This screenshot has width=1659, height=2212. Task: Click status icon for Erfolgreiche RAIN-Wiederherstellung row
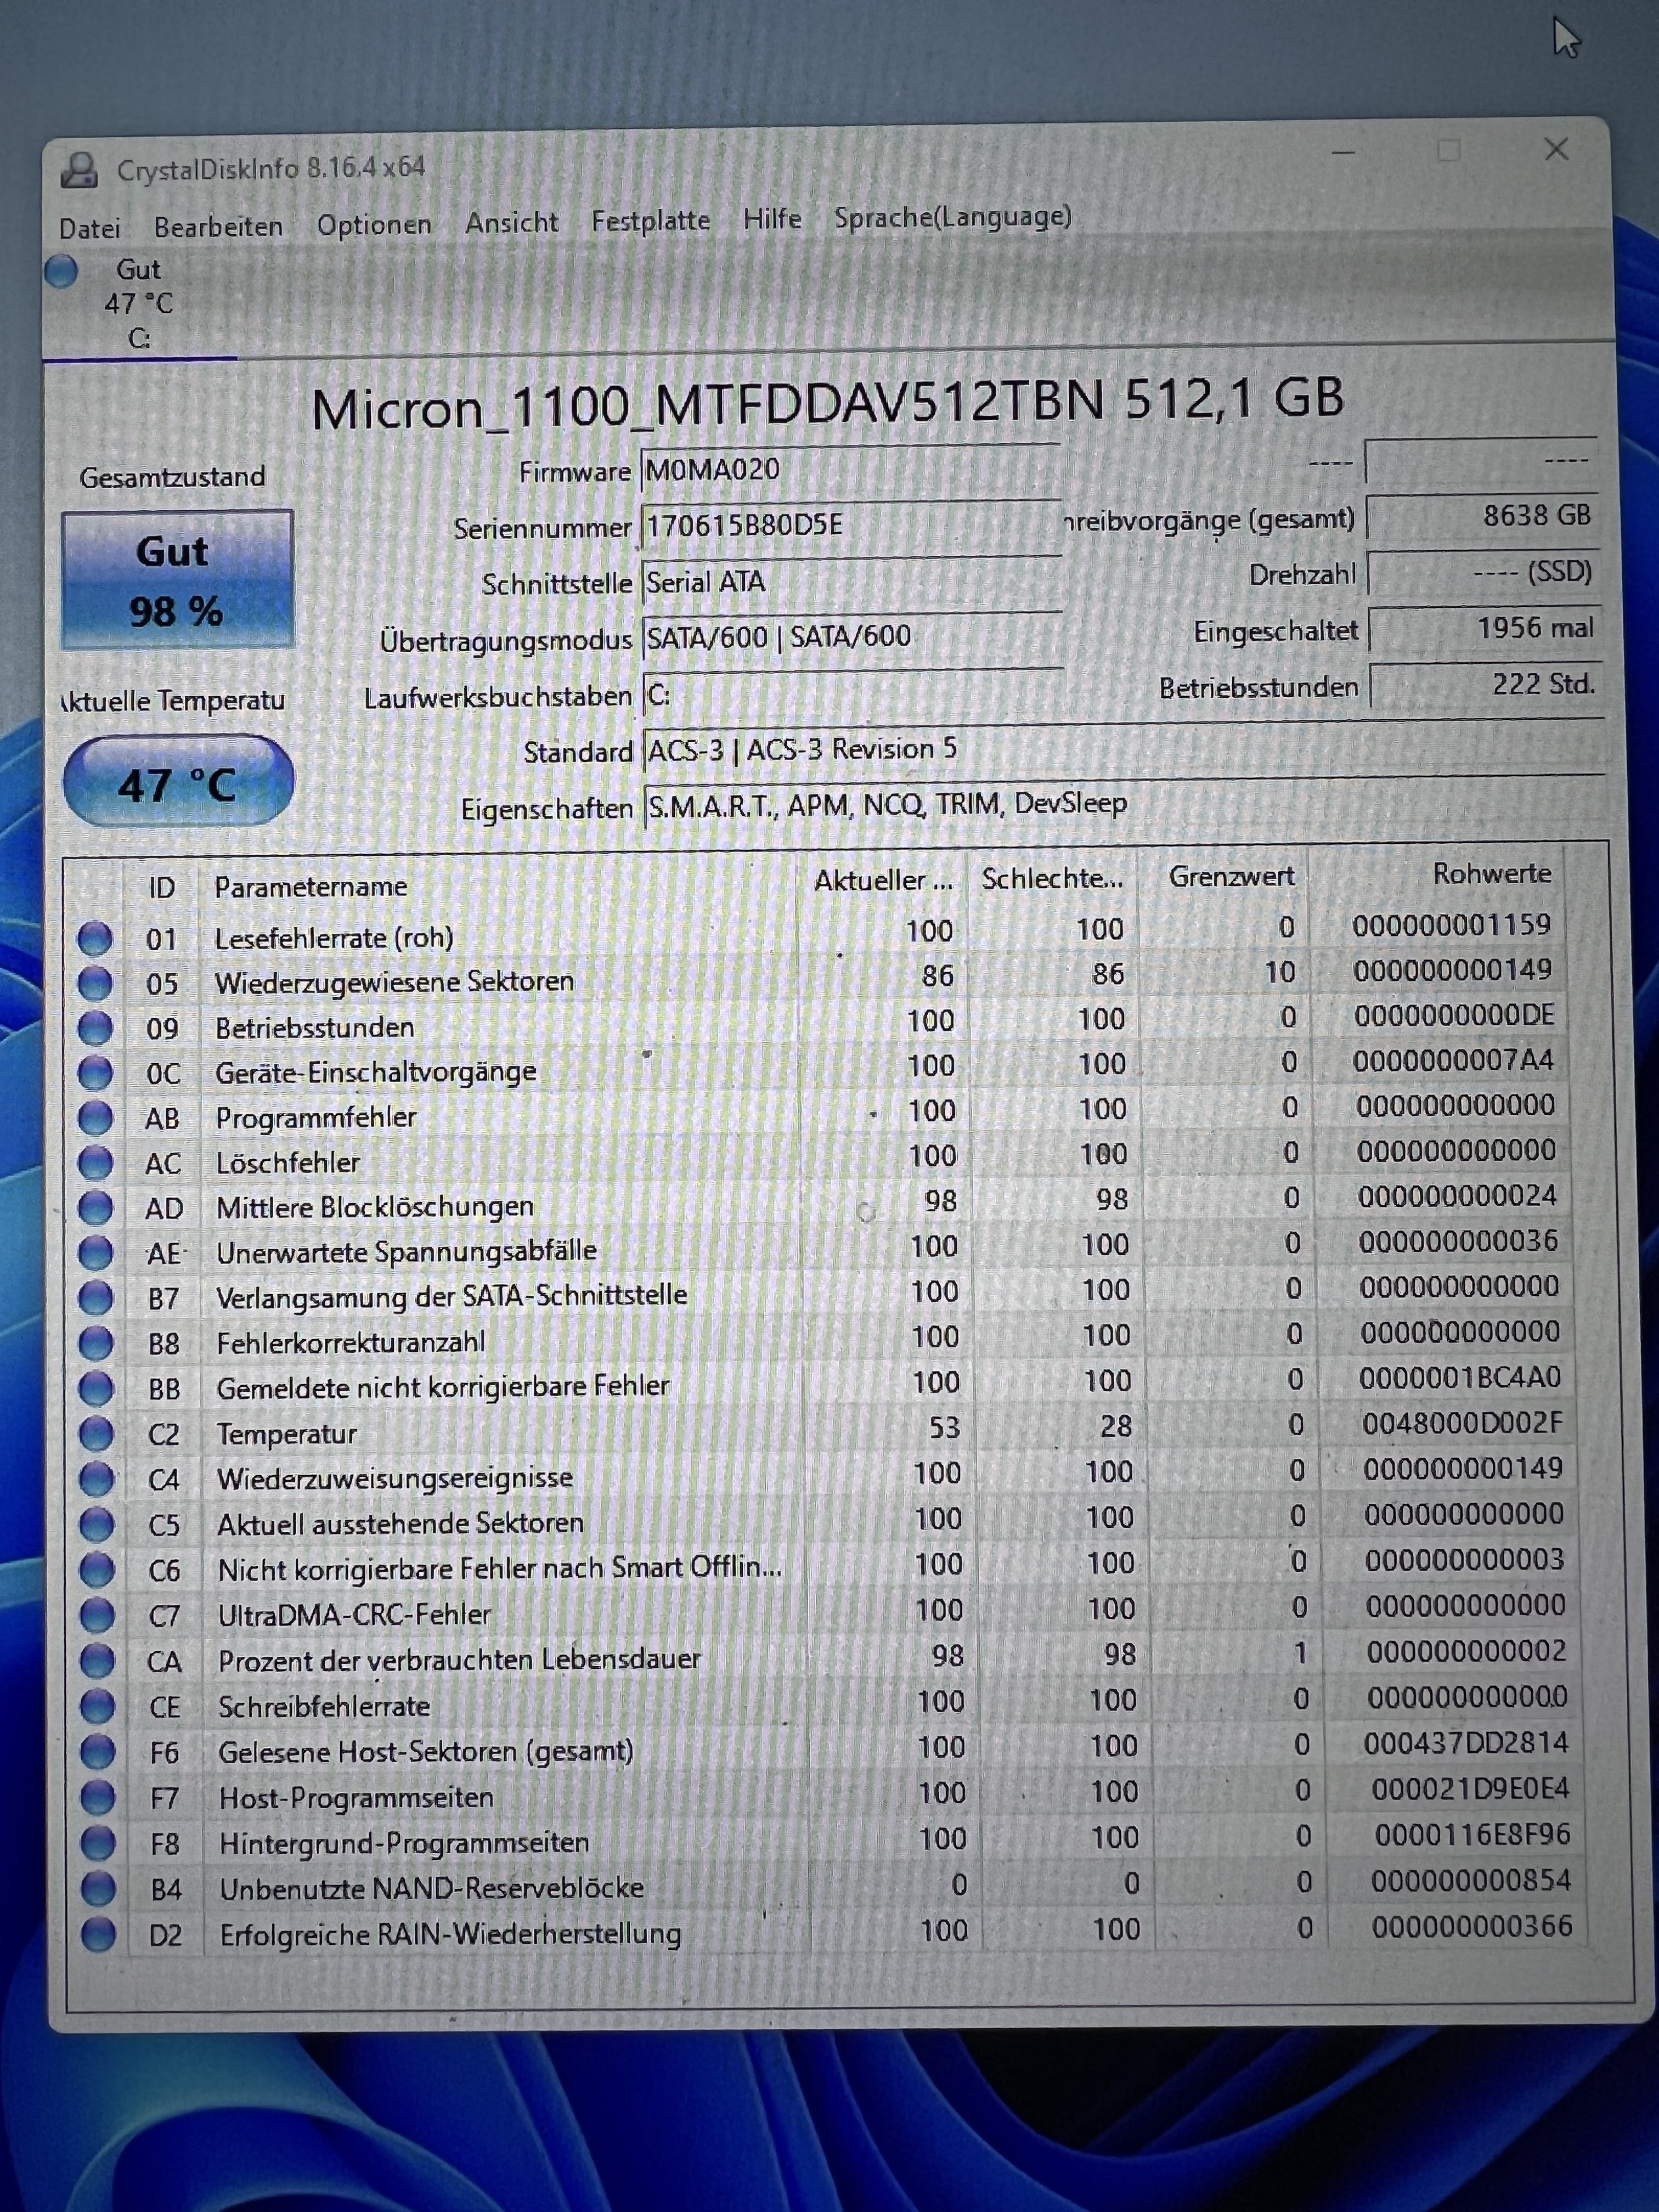tap(99, 1934)
